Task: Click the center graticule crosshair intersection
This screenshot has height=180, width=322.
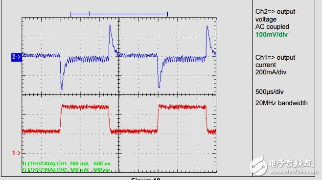Action: point(119,95)
